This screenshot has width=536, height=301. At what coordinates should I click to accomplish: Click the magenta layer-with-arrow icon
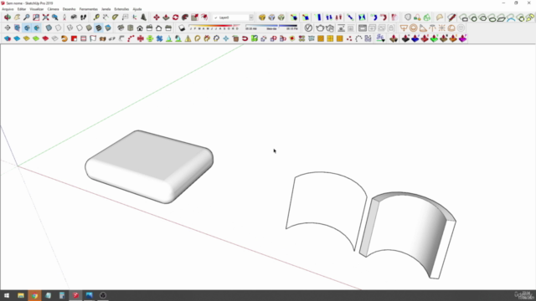point(462,38)
